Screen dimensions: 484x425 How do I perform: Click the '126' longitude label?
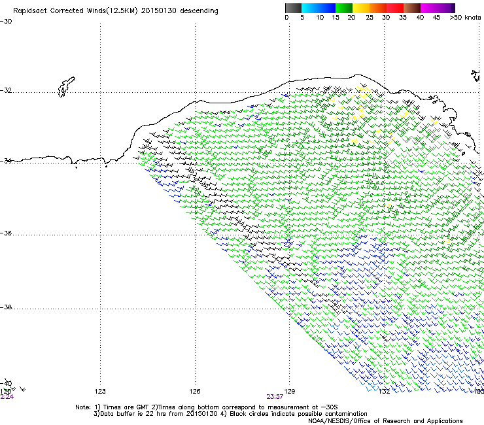tap(195, 392)
